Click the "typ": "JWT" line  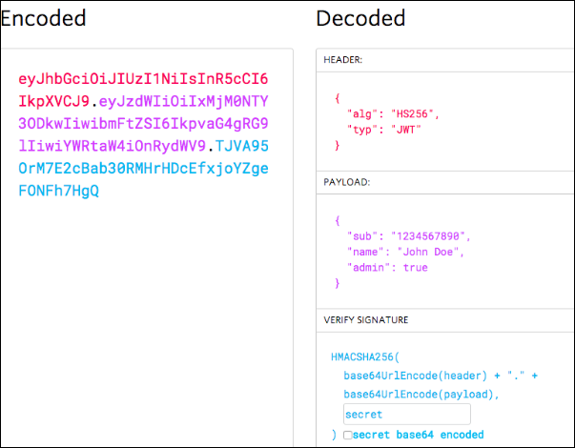click(x=383, y=130)
